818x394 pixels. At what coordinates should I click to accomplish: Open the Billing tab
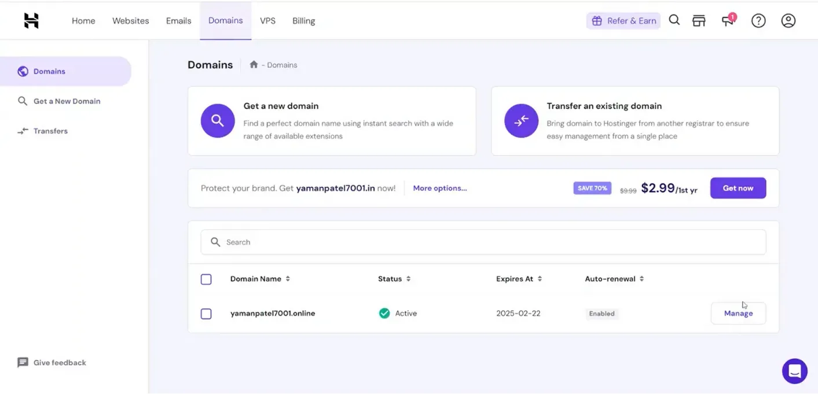303,21
